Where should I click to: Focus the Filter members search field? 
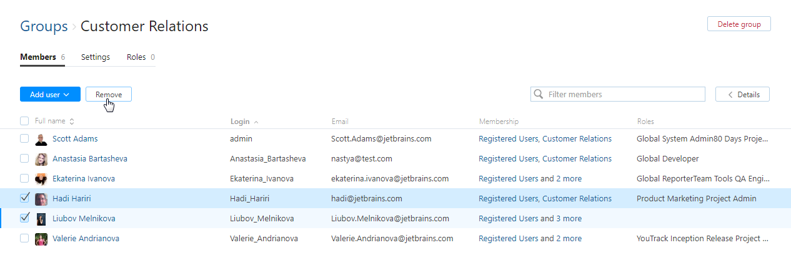pos(625,95)
